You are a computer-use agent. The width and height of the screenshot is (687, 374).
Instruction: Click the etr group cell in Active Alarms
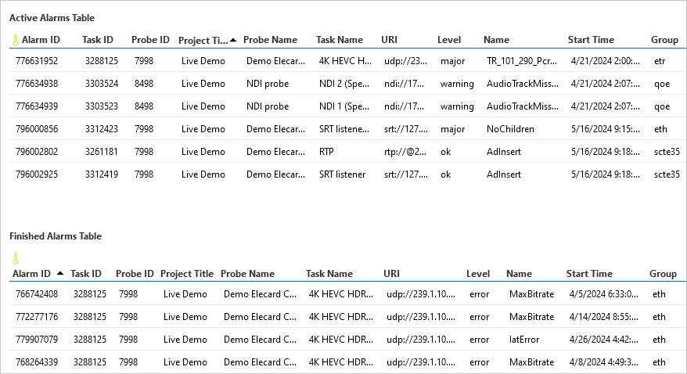(660, 61)
